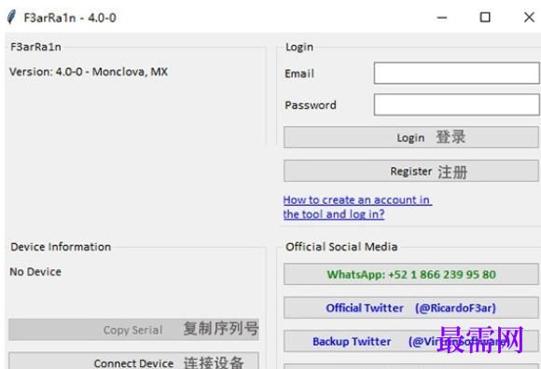This screenshot has width=541, height=369.
Task: Focus the Password input field
Action: click(x=456, y=104)
